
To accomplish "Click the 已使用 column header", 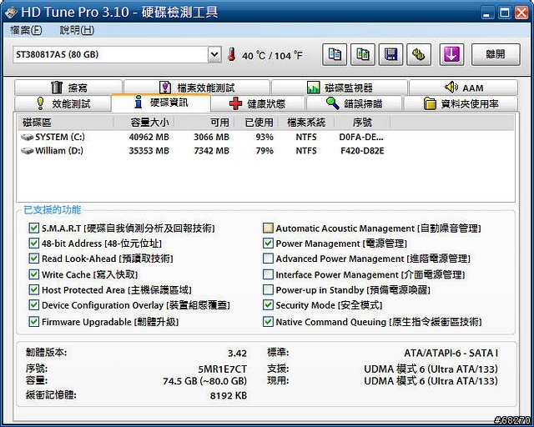I will coord(256,123).
